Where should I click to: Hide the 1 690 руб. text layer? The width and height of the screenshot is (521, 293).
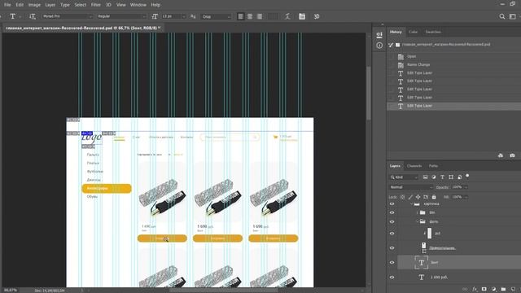point(392,278)
